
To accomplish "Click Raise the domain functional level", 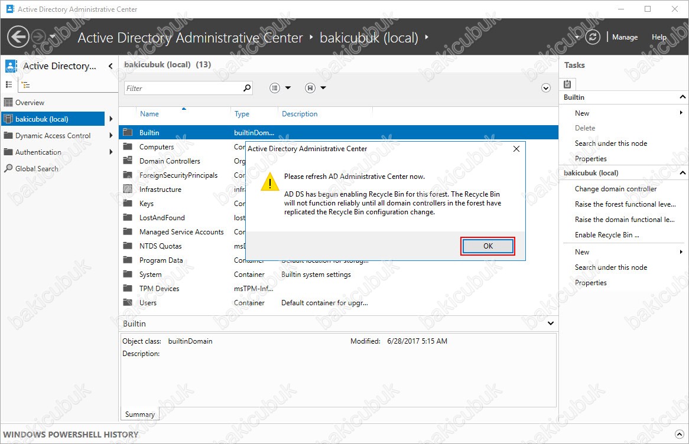I will (x=625, y=220).
